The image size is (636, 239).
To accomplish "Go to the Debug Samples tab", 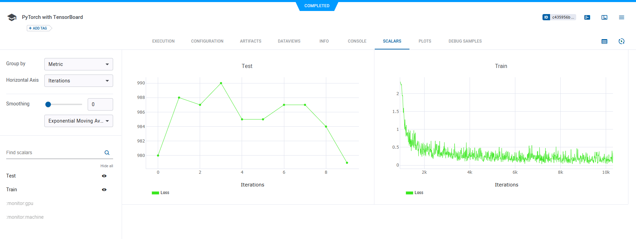I will pos(465,41).
